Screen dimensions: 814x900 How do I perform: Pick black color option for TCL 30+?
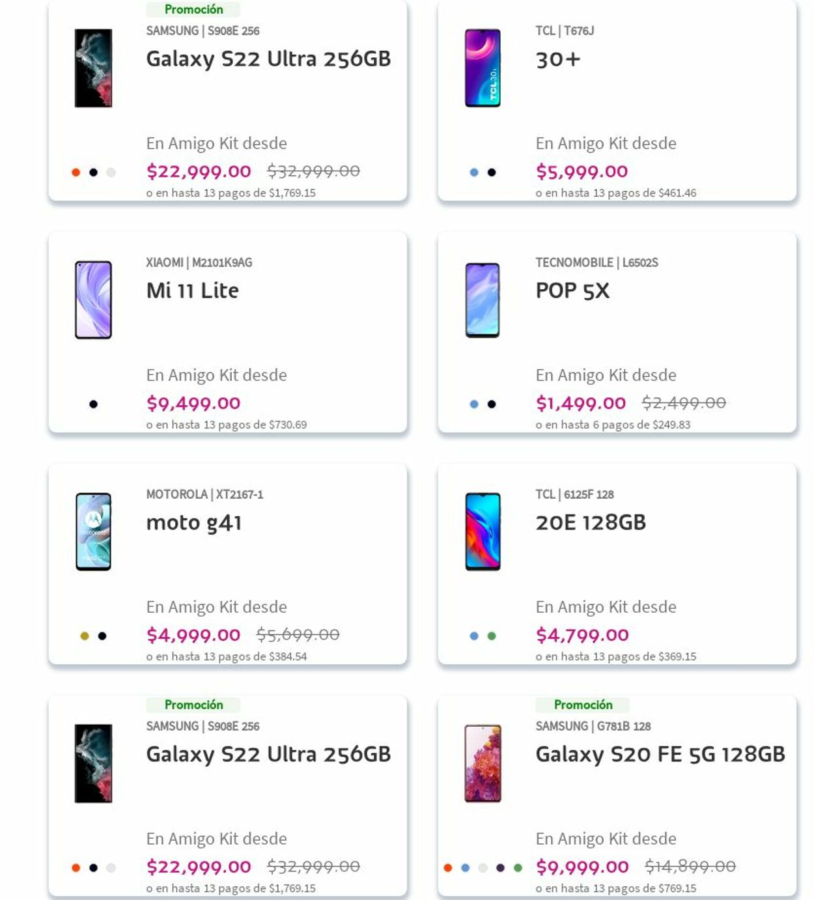pos(492,172)
